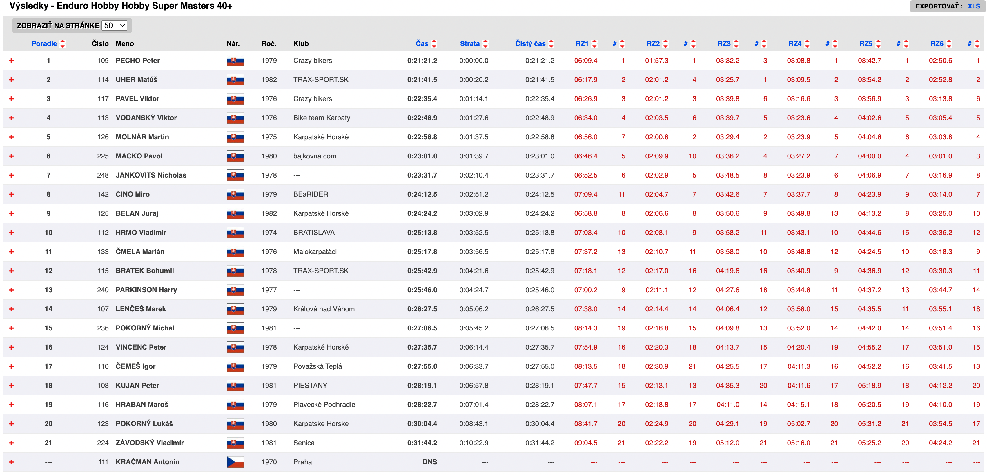This screenshot has width=987, height=475.
Task: Click sort arrows next to Poradie
Action: (62, 44)
